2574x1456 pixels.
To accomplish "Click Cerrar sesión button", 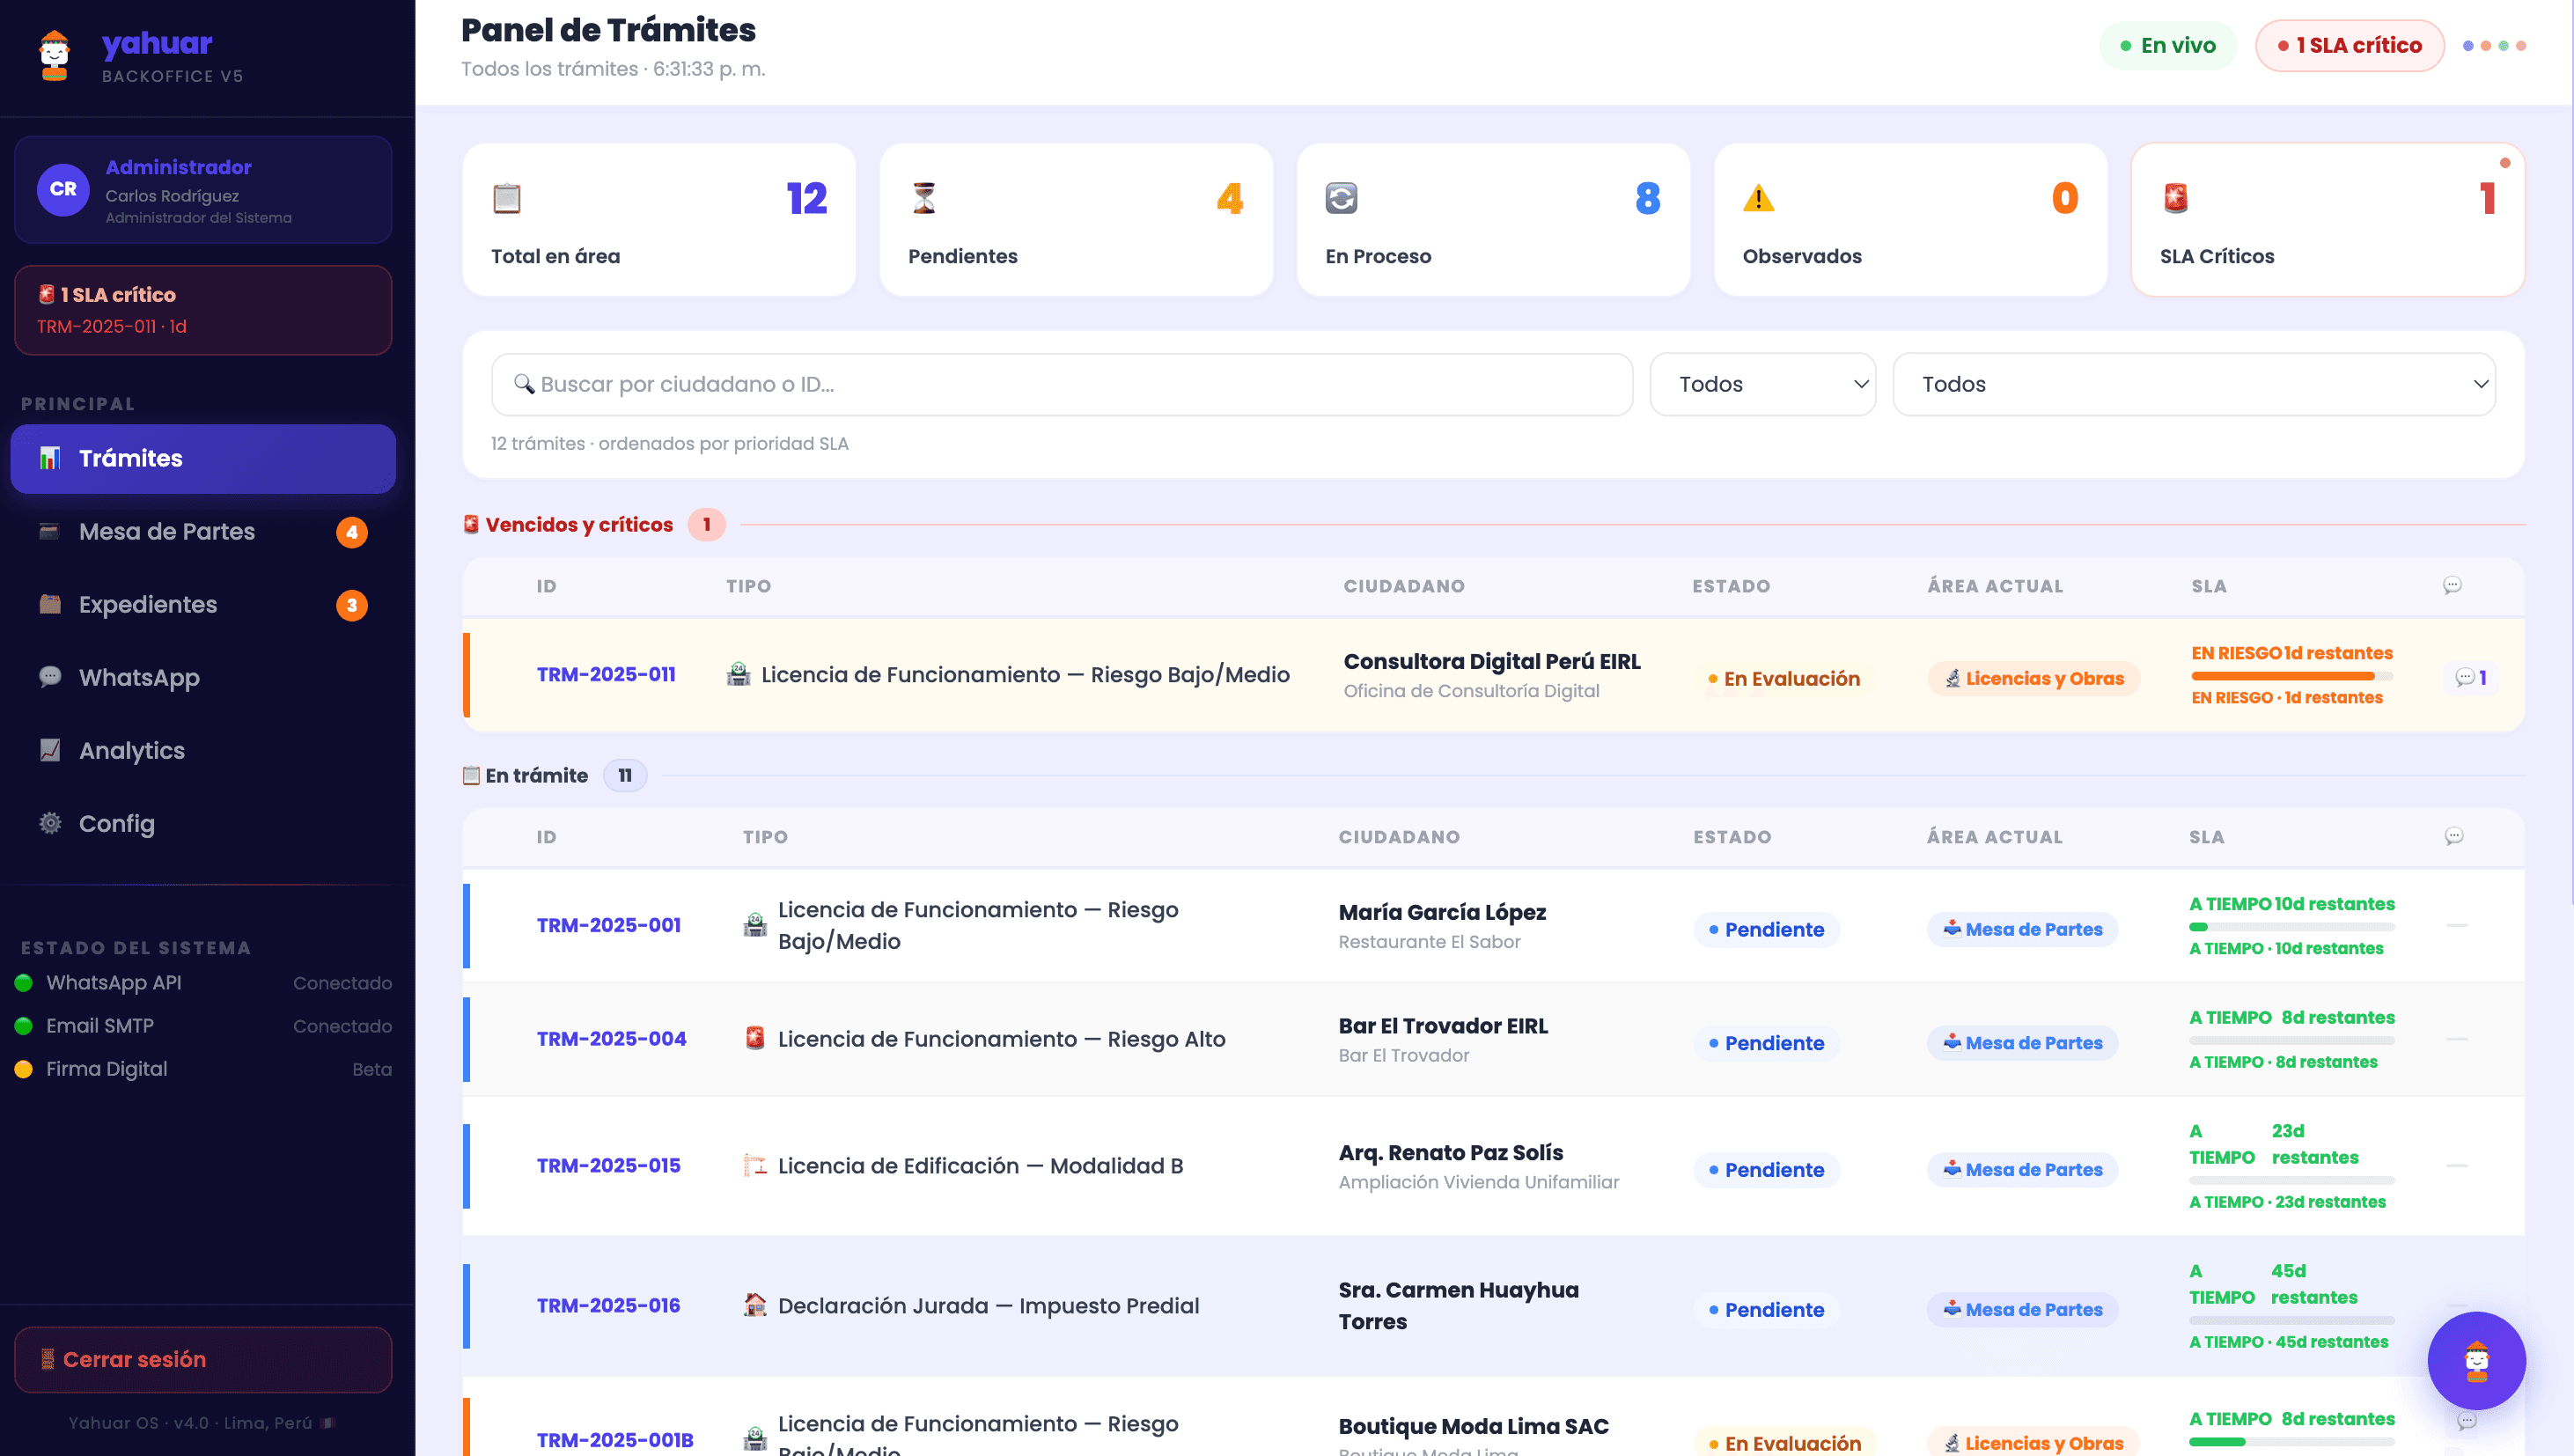I will click(x=203, y=1359).
